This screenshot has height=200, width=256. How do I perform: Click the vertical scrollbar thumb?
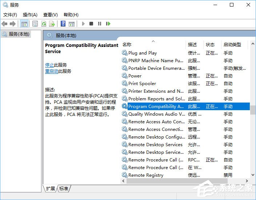[x=253, y=110]
